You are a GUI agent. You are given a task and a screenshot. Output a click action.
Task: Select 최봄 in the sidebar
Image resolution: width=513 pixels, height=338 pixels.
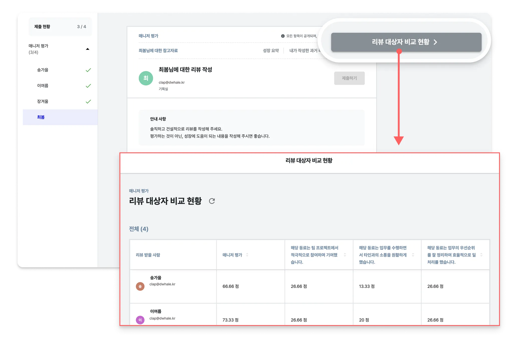(60, 117)
